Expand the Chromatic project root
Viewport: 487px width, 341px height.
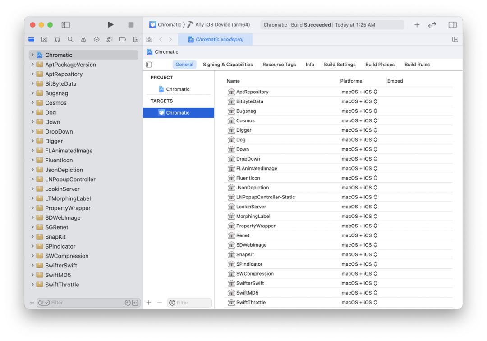pyautogui.click(x=32, y=55)
